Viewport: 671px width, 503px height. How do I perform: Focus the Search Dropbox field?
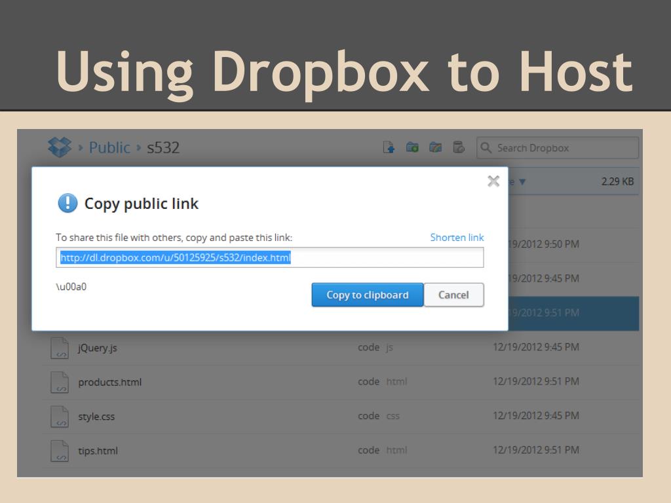point(558,148)
